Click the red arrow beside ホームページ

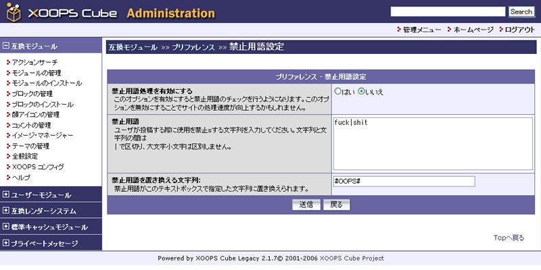pos(449,30)
